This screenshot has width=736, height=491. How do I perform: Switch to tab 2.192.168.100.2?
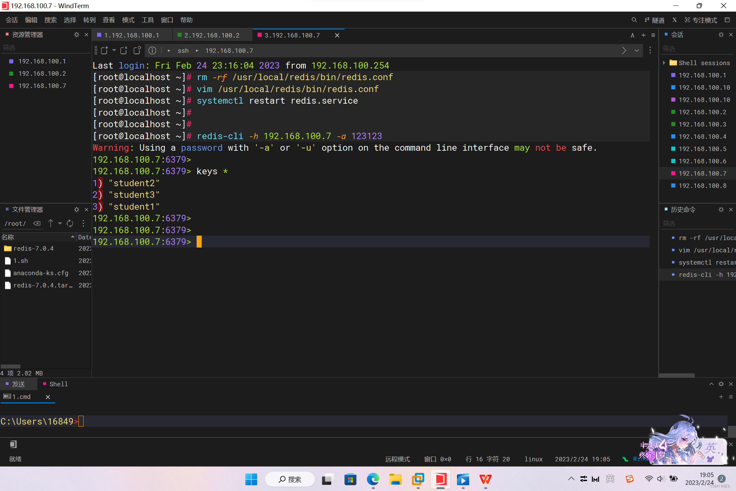pyautogui.click(x=211, y=35)
